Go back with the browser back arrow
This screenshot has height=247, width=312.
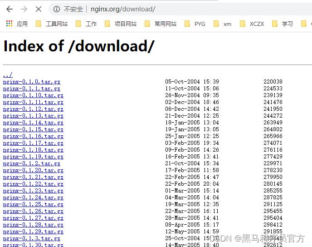pos(10,9)
